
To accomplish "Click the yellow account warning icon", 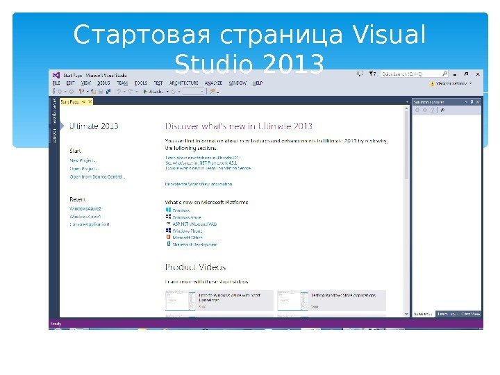I will (x=432, y=83).
